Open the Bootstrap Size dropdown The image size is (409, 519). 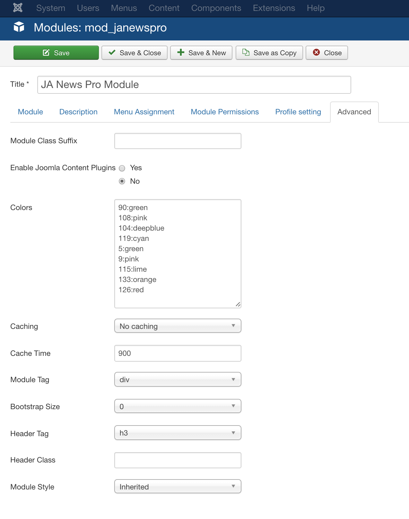click(178, 406)
